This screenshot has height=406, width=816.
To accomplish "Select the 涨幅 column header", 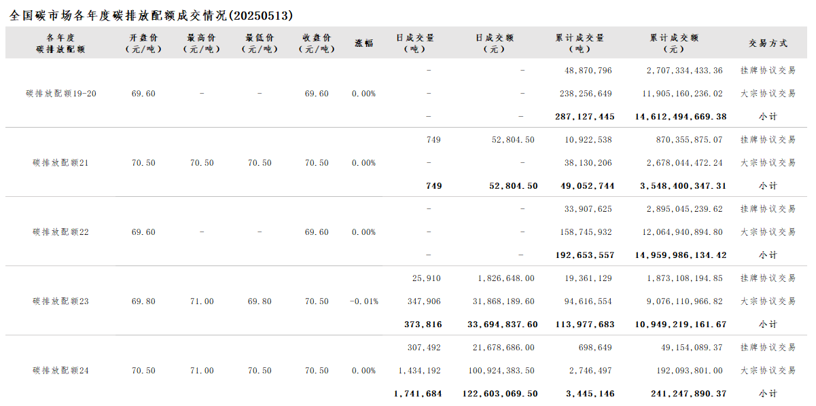I will point(364,43).
